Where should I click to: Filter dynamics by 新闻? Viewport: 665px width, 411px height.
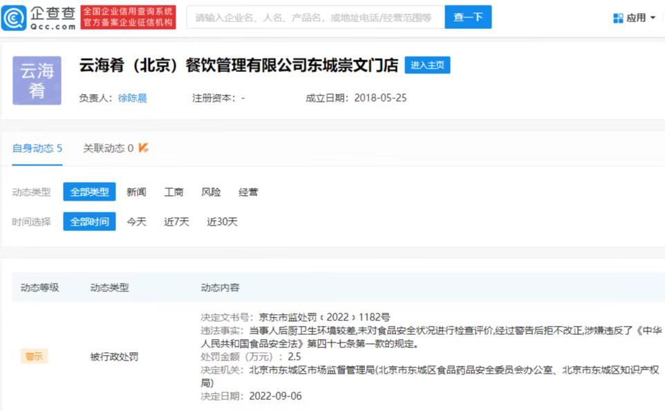tap(136, 192)
